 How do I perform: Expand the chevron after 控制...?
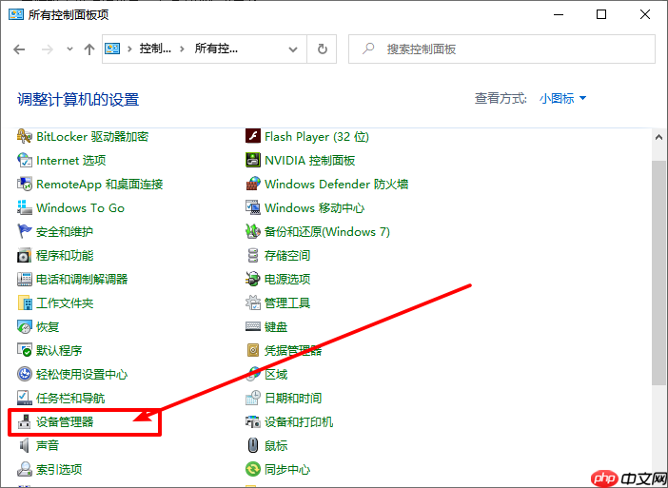183,49
